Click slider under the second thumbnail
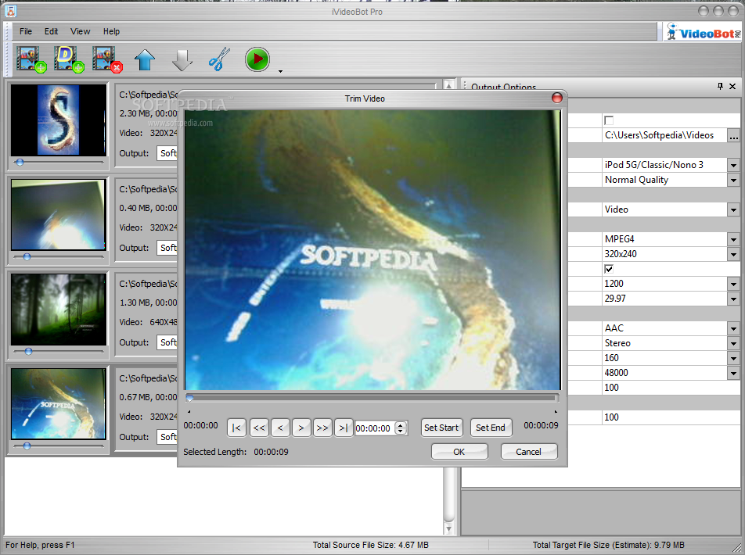This screenshot has height=555, width=745. point(59,257)
